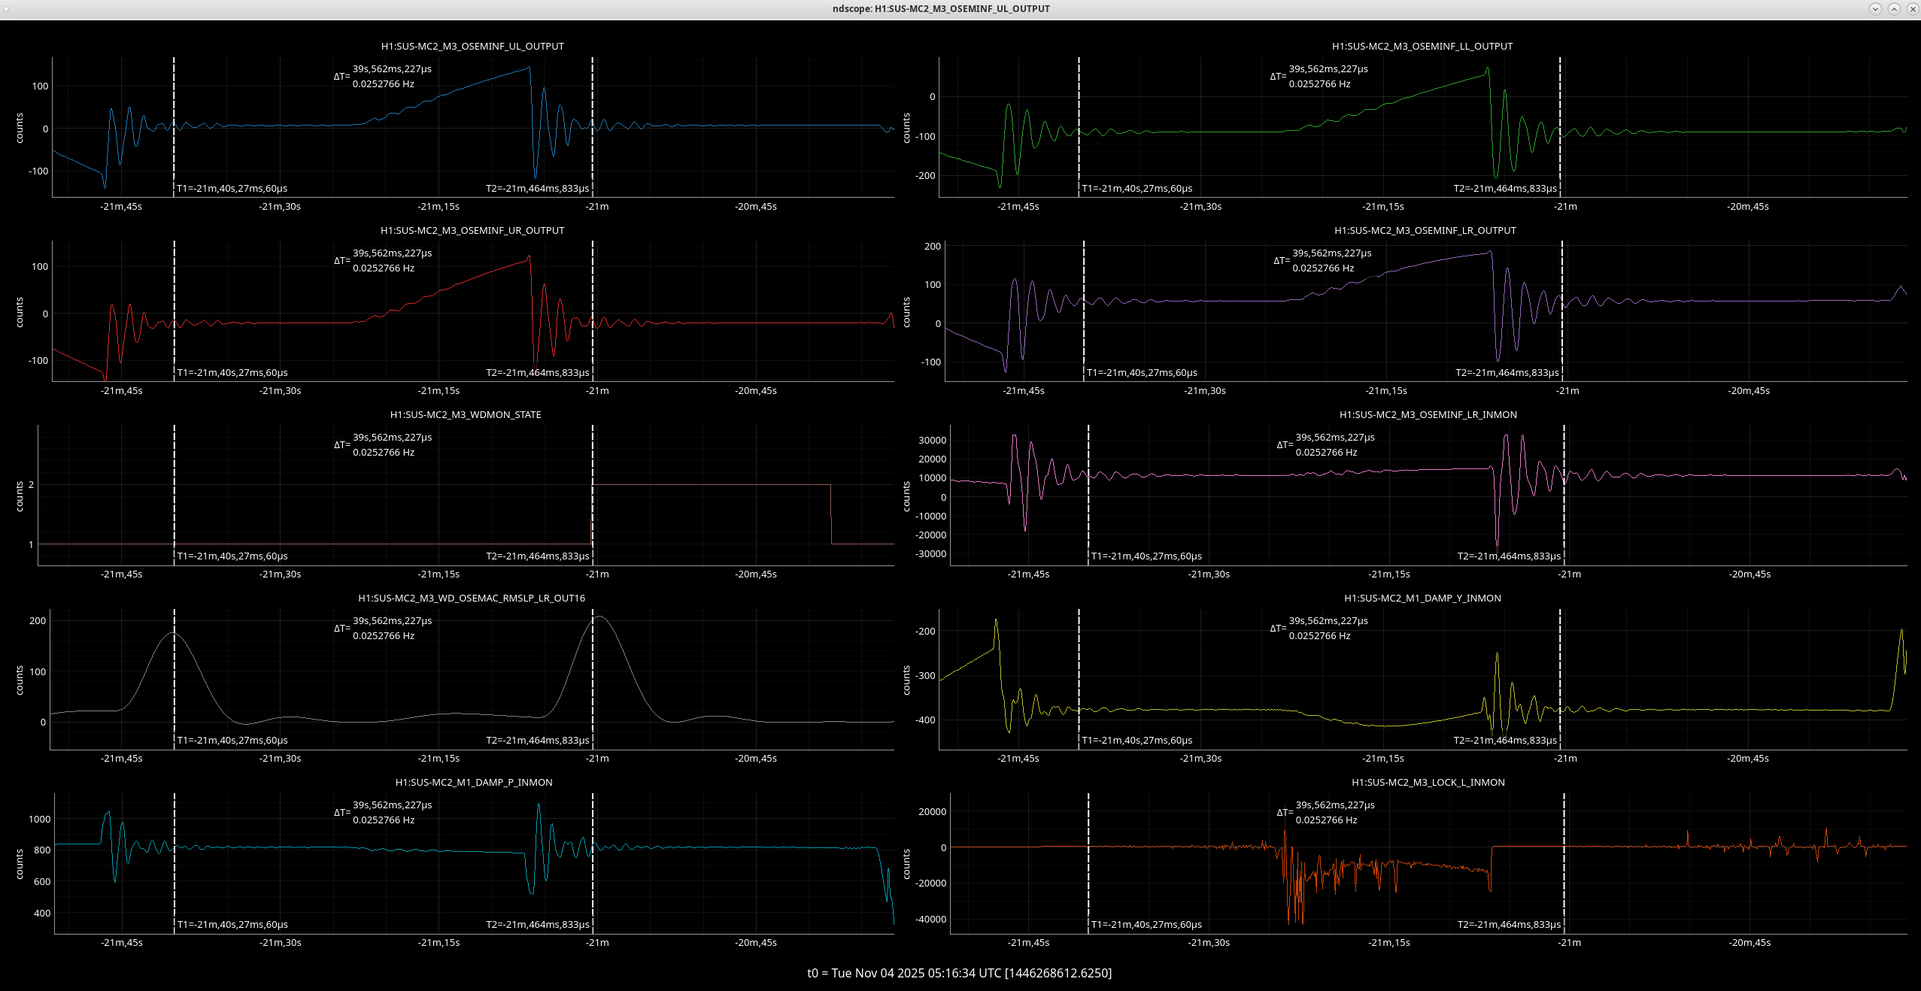The height and width of the screenshot is (991, 1921).
Task: Click the WDMON_STATE plot title
Action: tap(466, 415)
